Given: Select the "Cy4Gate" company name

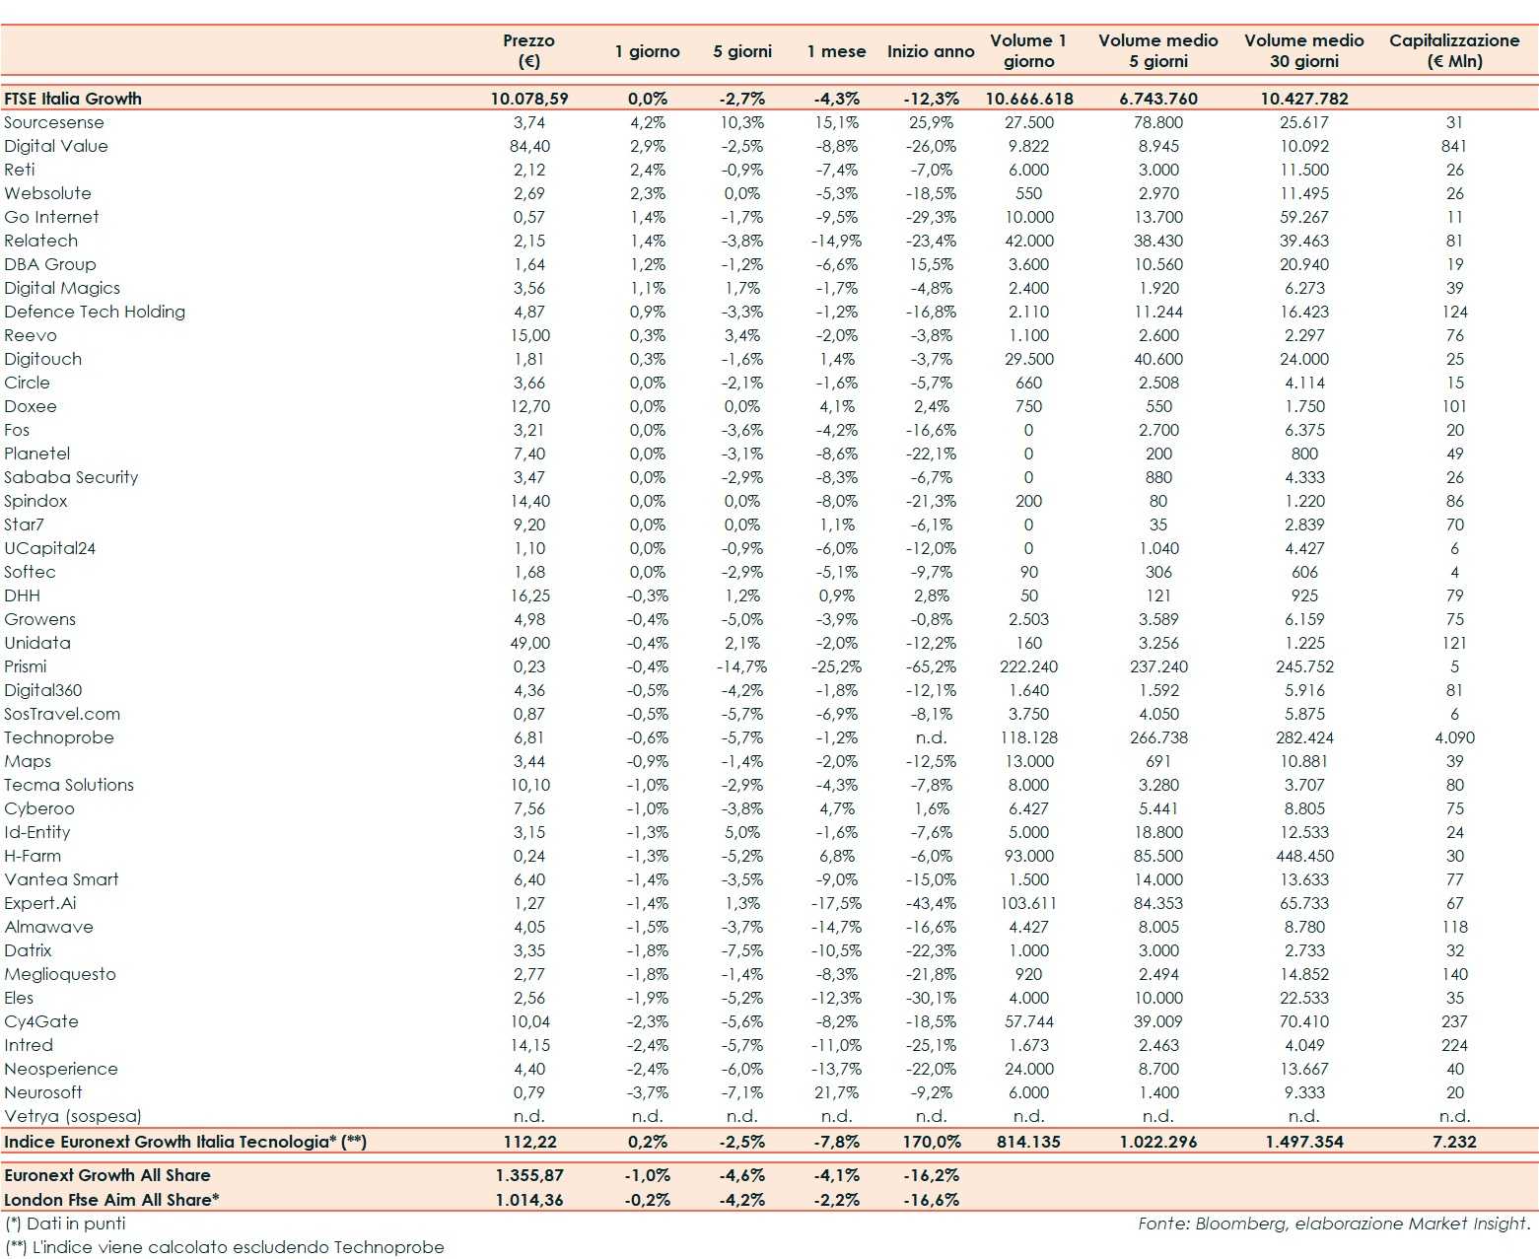Looking at the screenshot, I should 41,1021.
